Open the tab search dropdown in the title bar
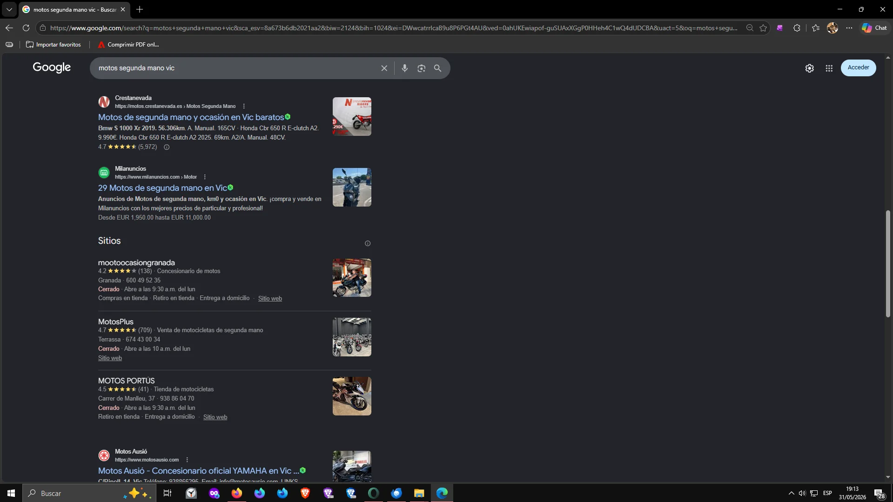This screenshot has width=893, height=502. pyautogui.click(x=9, y=9)
